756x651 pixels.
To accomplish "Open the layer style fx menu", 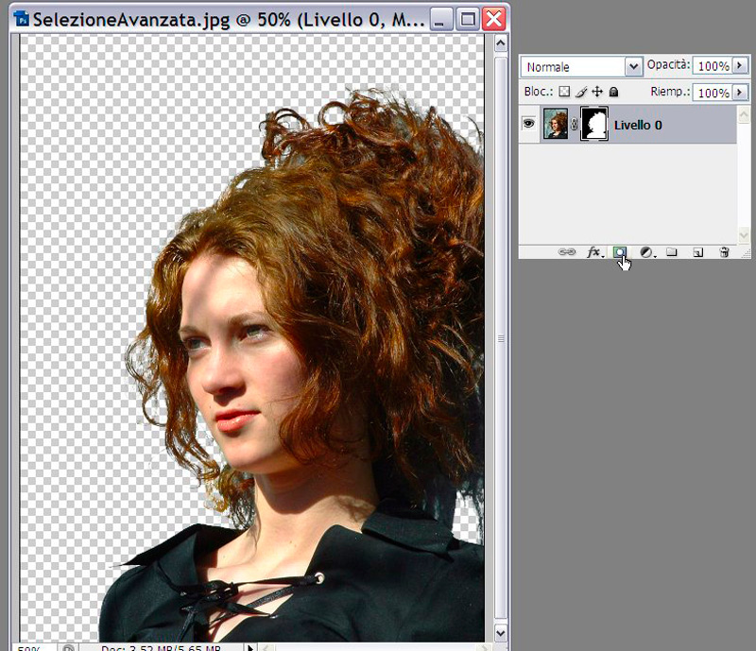I will (593, 252).
